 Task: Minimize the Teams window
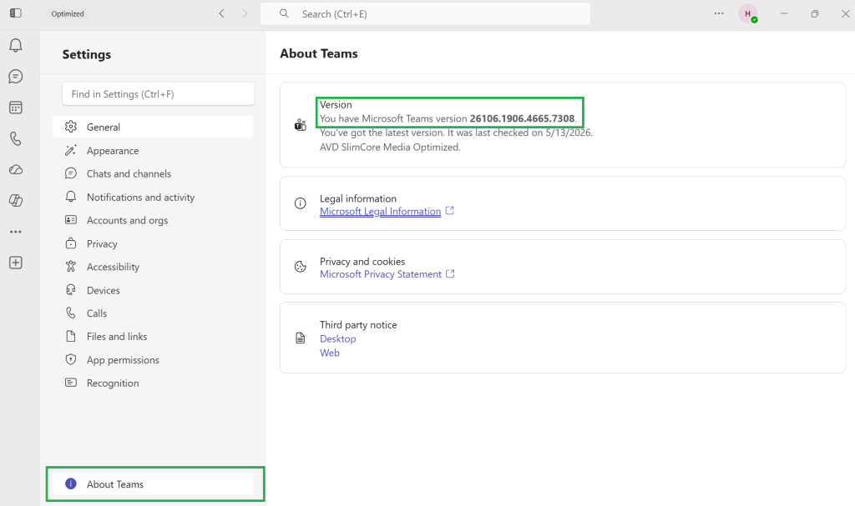784,13
